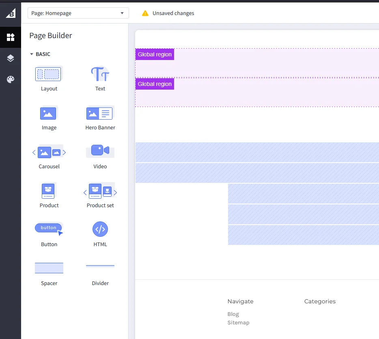Open the Blog link in the footer

pos(233,314)
